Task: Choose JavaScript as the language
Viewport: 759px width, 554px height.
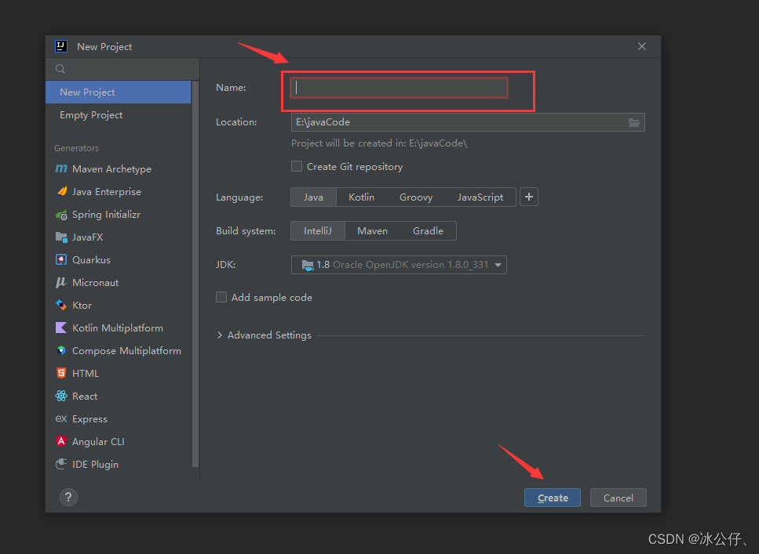Action: [480, 197]
